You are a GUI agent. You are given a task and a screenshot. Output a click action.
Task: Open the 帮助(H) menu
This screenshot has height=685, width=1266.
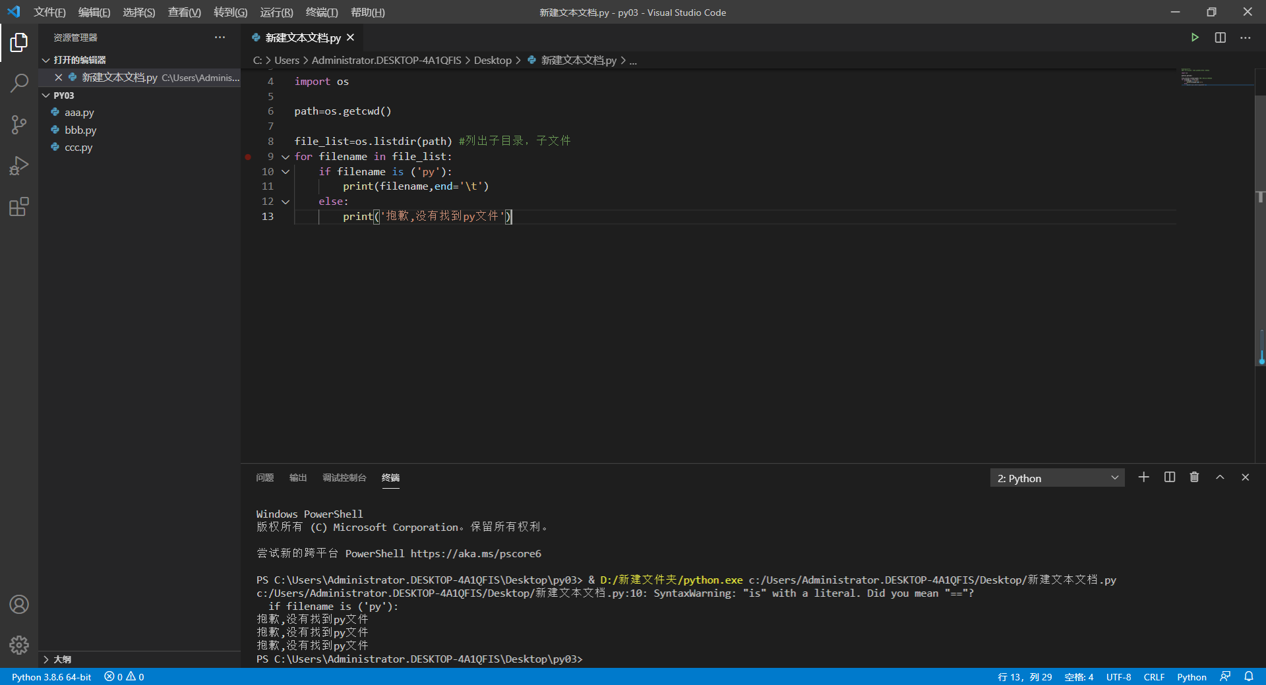coord(368,12)
